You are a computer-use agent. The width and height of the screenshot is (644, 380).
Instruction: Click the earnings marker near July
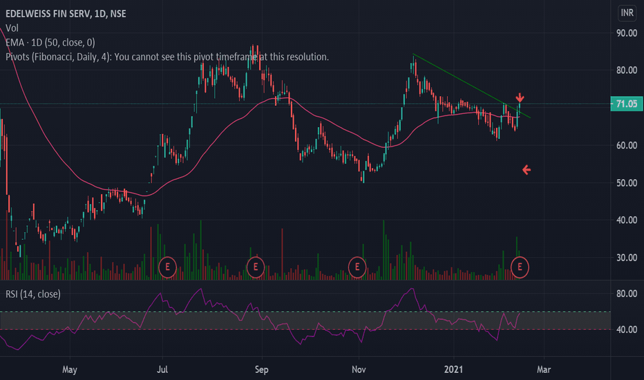coord(168,267)
